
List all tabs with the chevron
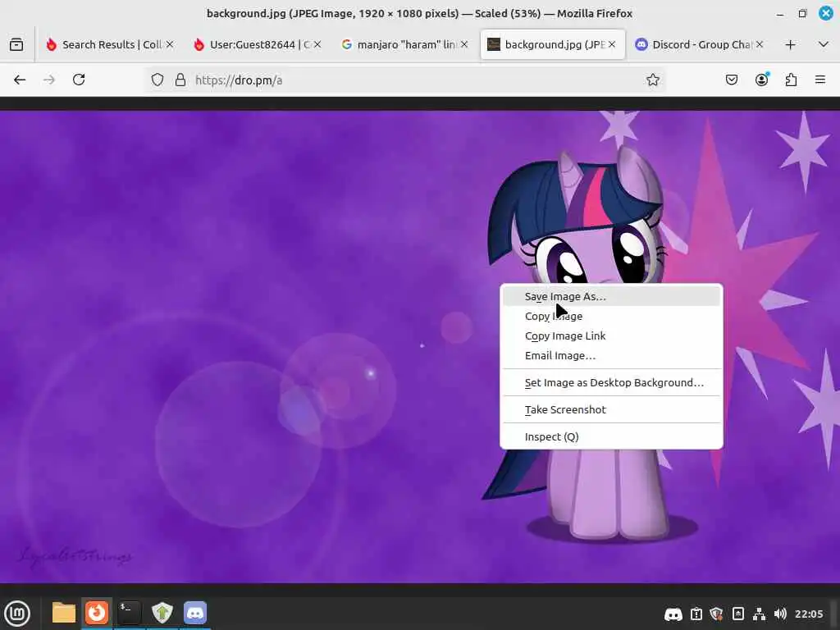[824, 44]
